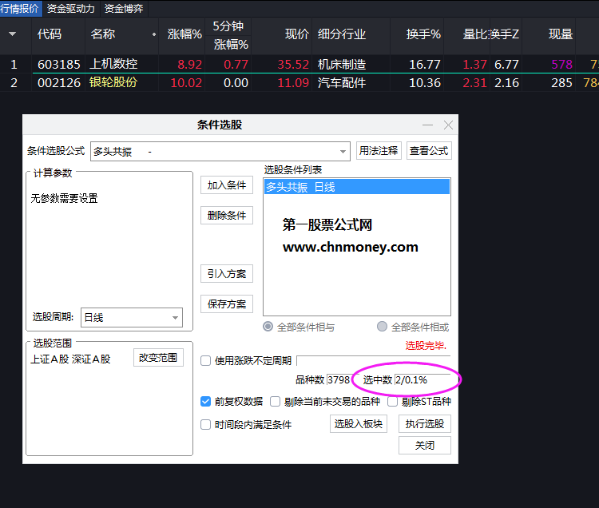599x508 pixels.
Task: Open the table menu triangle in header
Action: pyautogui.click(x=12, y=34)
